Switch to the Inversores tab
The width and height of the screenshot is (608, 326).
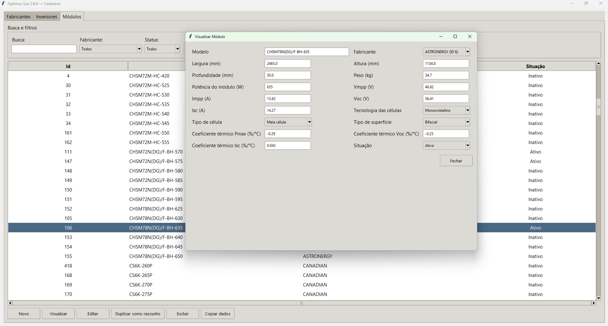pos(47,17)
